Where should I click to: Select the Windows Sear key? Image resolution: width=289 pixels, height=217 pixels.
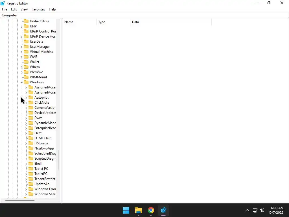coord(45,194)
